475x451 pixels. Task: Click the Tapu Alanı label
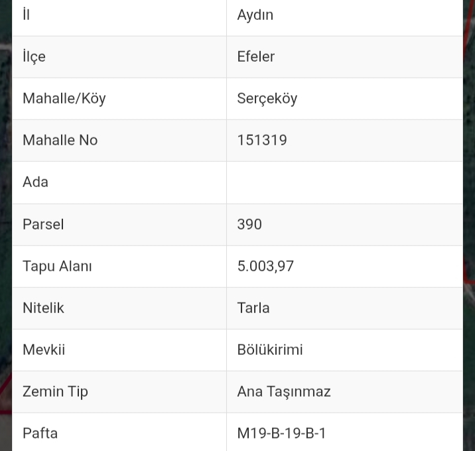[57, 266]
